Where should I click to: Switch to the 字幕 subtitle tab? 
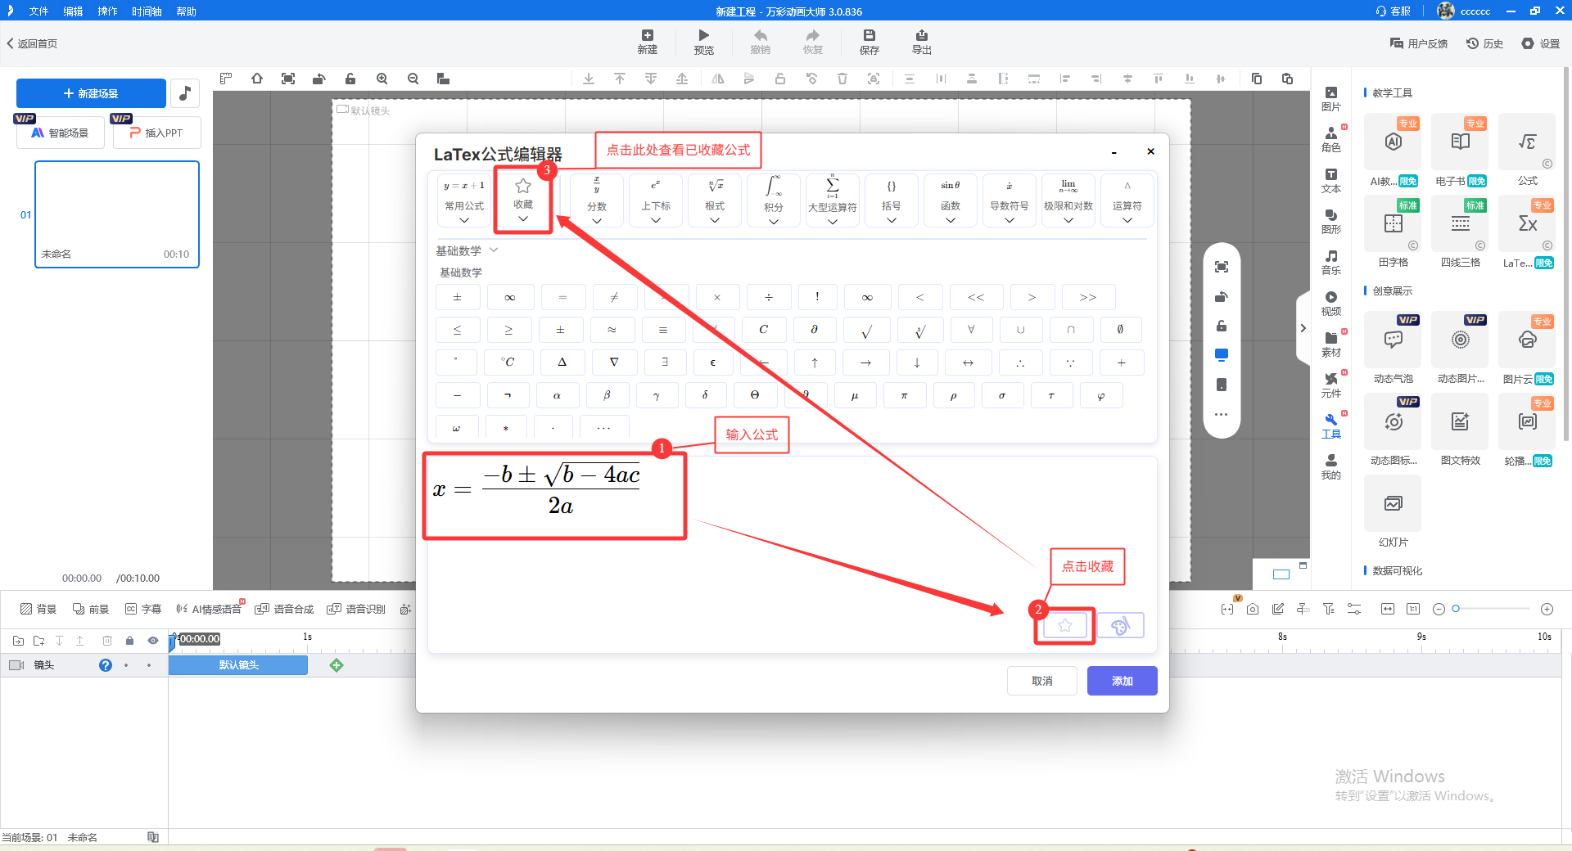pyautogui.click(x=143, y=609)
